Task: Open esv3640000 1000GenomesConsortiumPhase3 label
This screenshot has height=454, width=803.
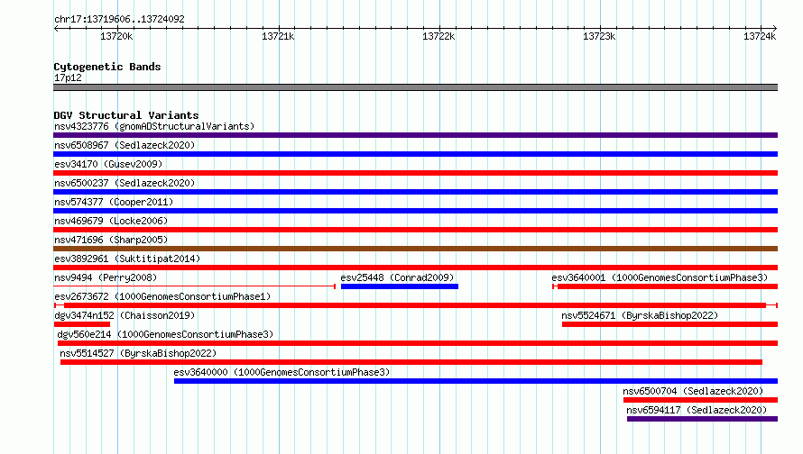Action: 282,372
